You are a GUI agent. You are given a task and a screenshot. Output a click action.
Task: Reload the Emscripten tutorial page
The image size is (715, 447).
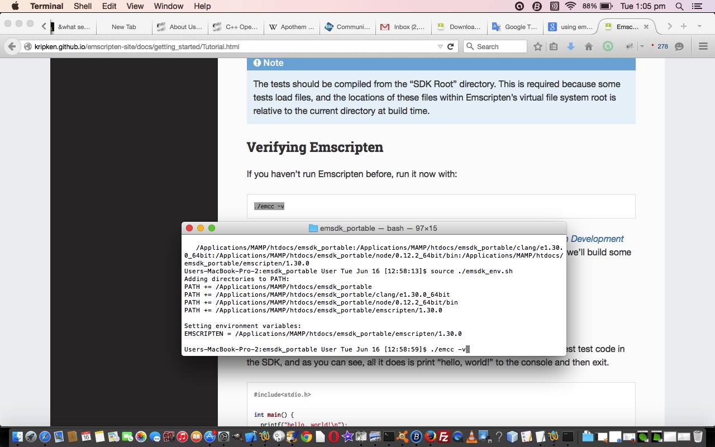450,46
